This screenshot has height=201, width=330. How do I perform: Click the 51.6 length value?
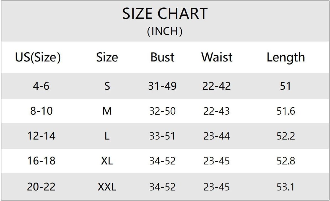286,111
